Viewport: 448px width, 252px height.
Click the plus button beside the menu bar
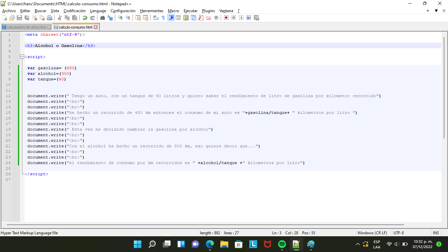tap(428, 11)
